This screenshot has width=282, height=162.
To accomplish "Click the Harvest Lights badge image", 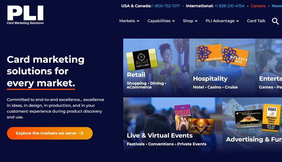I will [183, 117].
